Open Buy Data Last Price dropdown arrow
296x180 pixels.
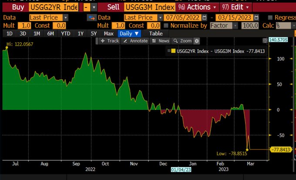coord(65,18)
